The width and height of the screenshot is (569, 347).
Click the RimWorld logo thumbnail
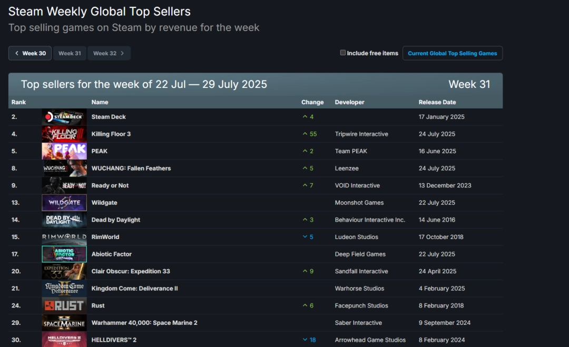tap(64, 237)
